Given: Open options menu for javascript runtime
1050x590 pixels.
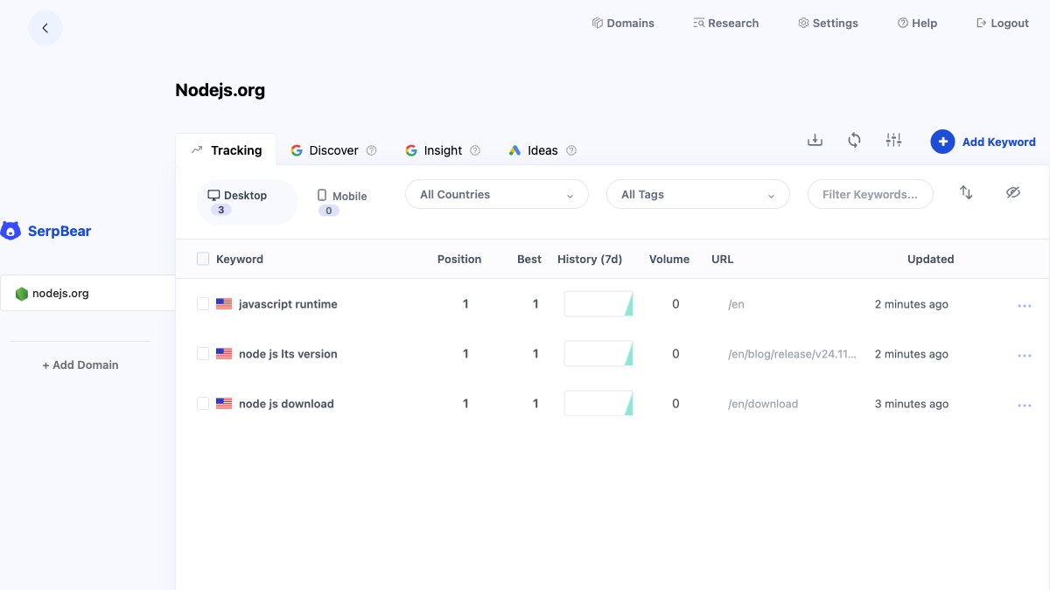Looking at the screenshot, I should 1025,306.
